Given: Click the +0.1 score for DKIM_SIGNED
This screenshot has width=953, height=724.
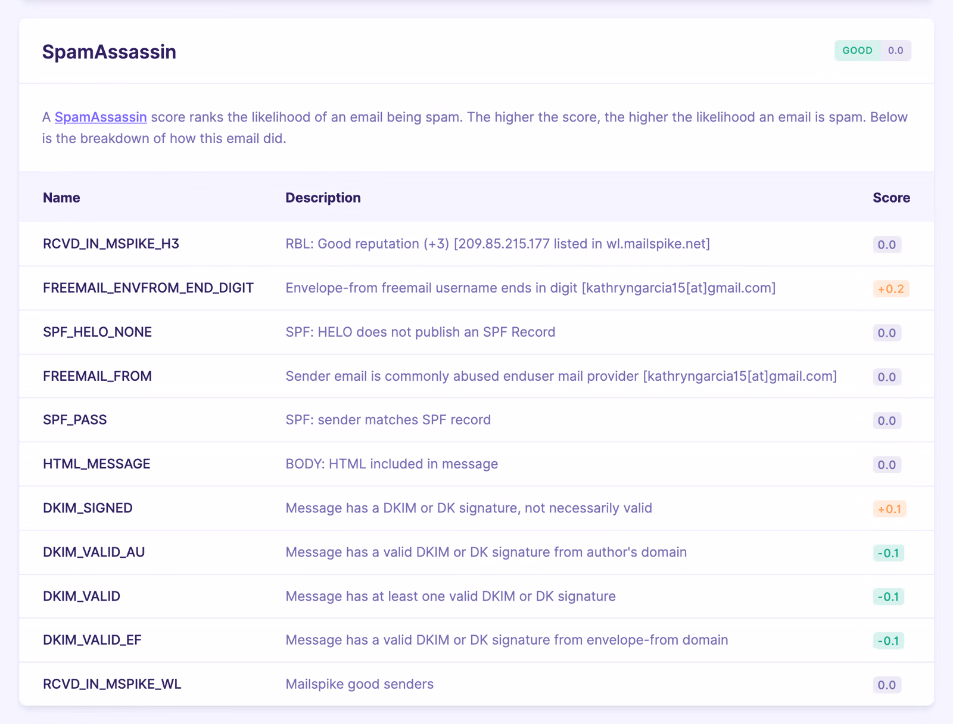Looking at the screenshot, I should [x=890, y=509].
